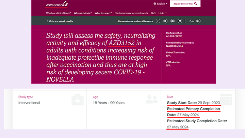
Task: Expand the Links dropdown menu
Action: coord(163,13)
